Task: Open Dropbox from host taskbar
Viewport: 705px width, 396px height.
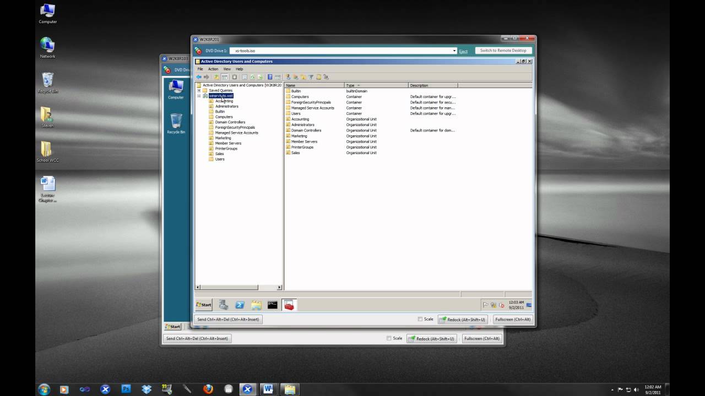Action: [x=146, y=389]
